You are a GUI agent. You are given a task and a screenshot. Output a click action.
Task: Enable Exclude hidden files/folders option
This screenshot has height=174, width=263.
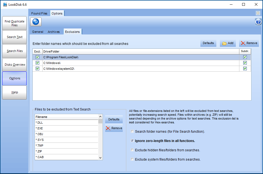[x=132, y=150]
